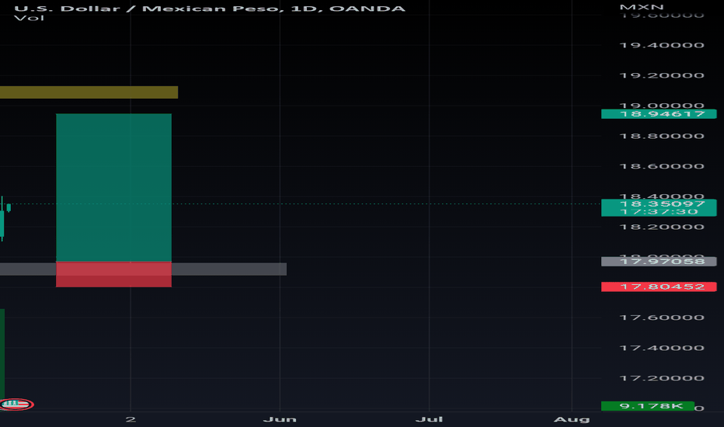Select the green take-profit zone of long position
This screenshot has height=427, width=724.
[113, 187]
